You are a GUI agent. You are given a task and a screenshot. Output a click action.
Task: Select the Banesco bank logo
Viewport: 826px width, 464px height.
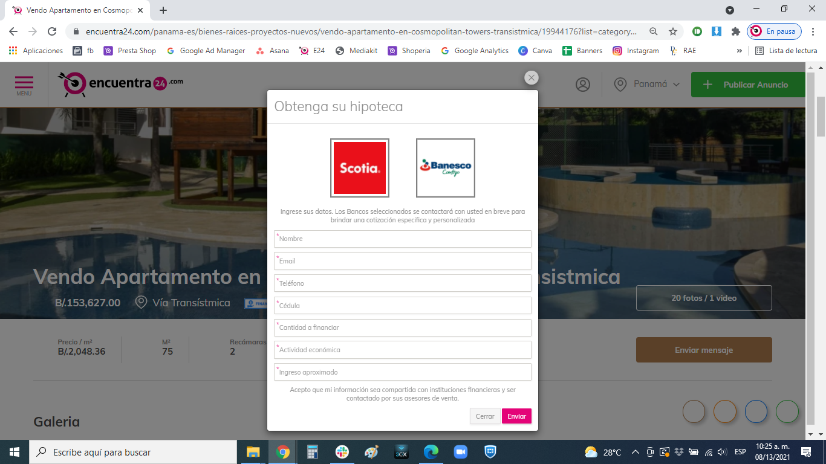[x=446, y=168]
